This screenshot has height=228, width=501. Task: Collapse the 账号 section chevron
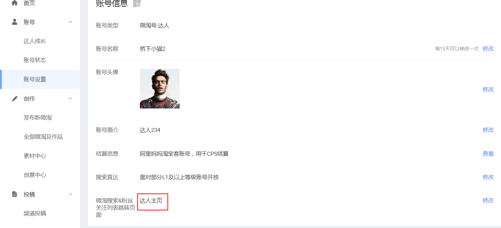coord(70,22)
